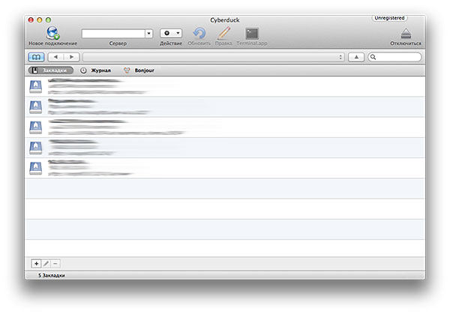Image resolution: width=450 pixels, height=314 pixels.
Task: Click the Обновить refresh icon
Action: [x=199, y=33]
